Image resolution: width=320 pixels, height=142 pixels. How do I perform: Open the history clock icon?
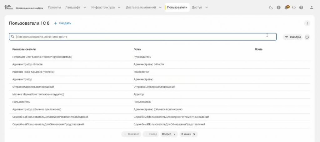coord(294,8)
